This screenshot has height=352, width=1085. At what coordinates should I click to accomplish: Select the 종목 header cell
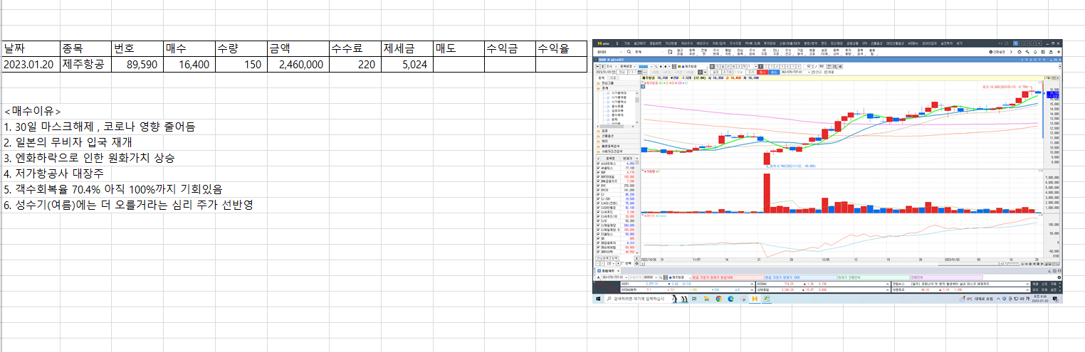coord(85,49)
